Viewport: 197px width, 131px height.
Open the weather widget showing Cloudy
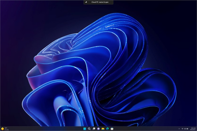pyautogui.click(x=5, y=129)
